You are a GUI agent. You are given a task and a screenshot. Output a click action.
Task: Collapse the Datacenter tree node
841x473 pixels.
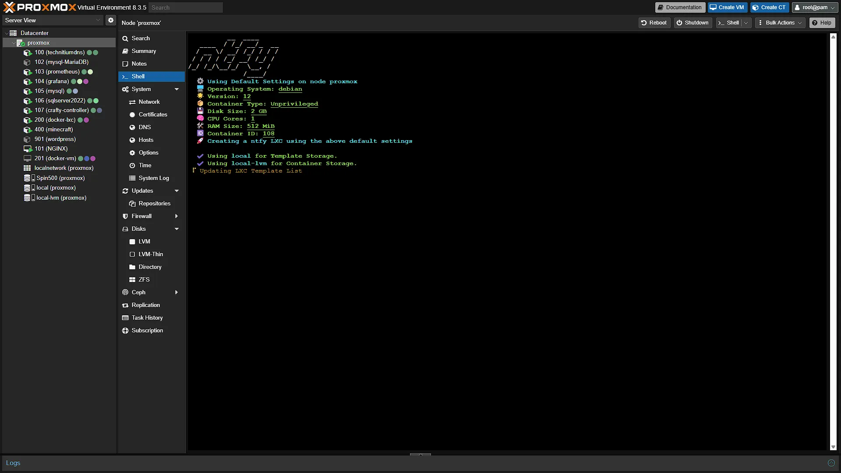point(6,33)
